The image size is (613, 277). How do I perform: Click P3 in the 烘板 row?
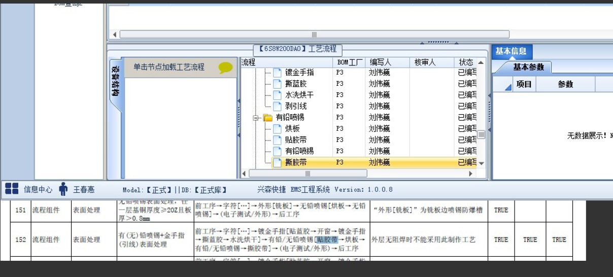(339, 129)
